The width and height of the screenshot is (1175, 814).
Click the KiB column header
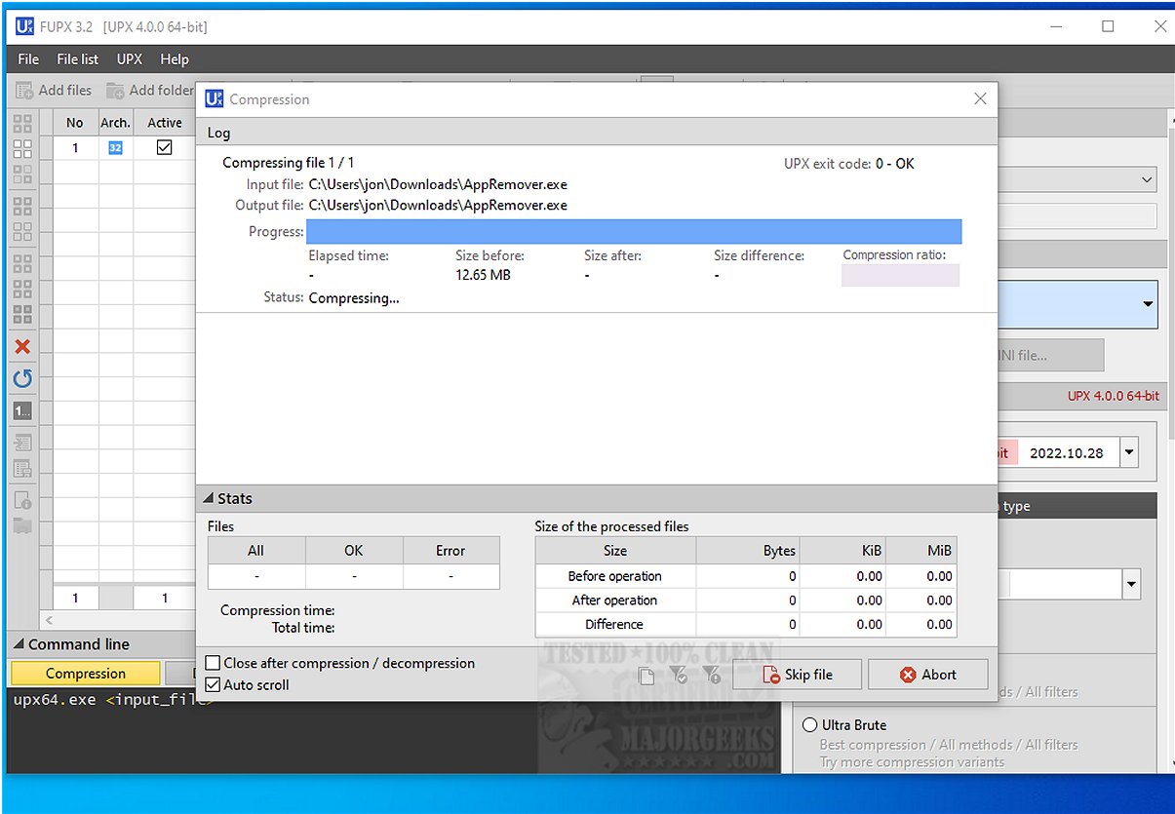coord(843,551)
